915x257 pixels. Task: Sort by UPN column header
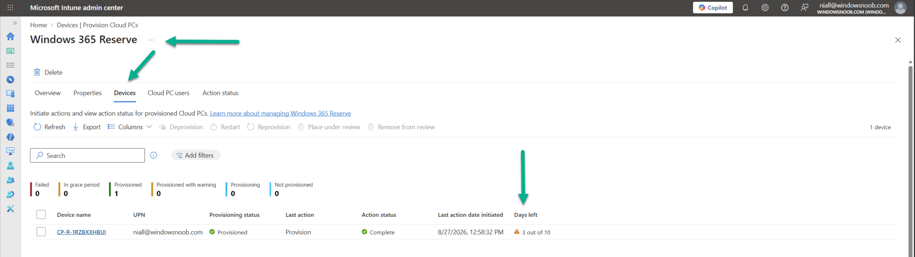pyautogui.click(x=139, y=215)
